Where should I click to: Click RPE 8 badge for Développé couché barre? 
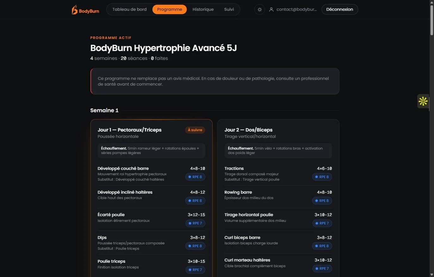click(x=195, y=177)
